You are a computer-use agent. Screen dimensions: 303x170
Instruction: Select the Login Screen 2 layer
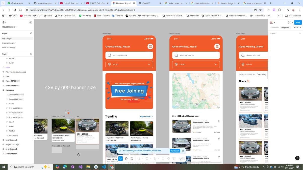11,140
